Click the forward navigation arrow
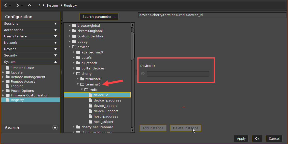This screenshot has width=288, height=144. coord(17,5)
